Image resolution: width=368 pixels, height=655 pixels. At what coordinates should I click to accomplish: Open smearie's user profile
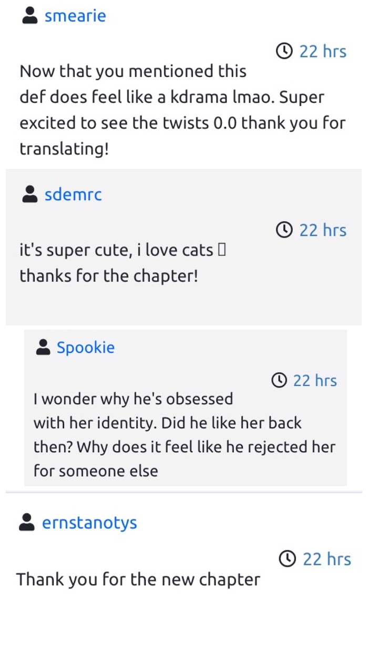coord(75,16)
